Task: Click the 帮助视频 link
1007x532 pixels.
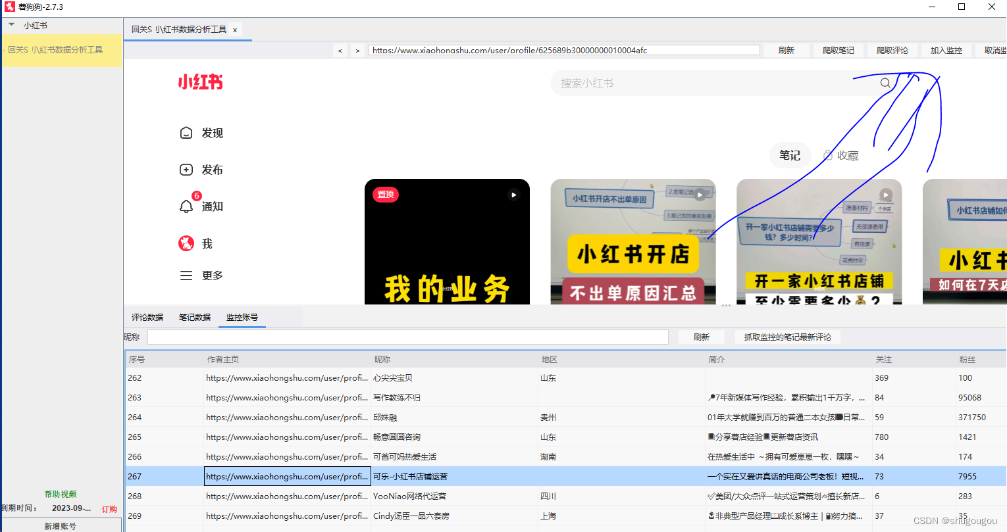Action: (61, 494)
